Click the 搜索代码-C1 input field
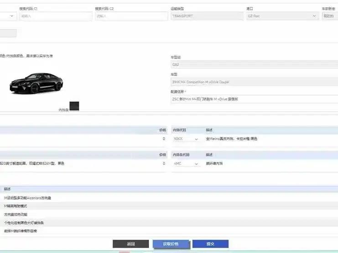The image size is (338, 253). [56, 16]
